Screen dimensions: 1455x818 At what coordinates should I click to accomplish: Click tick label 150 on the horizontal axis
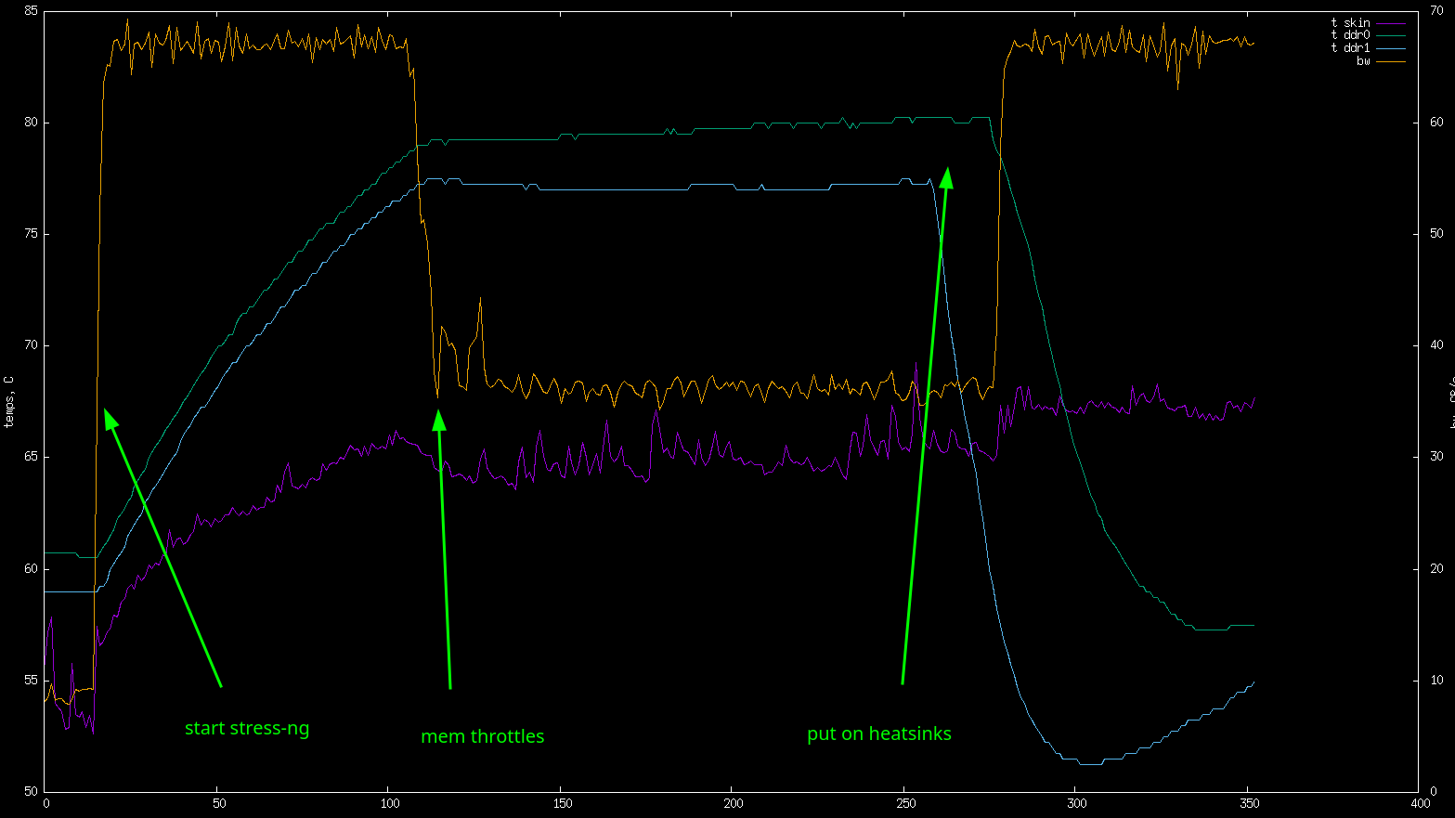562,804
